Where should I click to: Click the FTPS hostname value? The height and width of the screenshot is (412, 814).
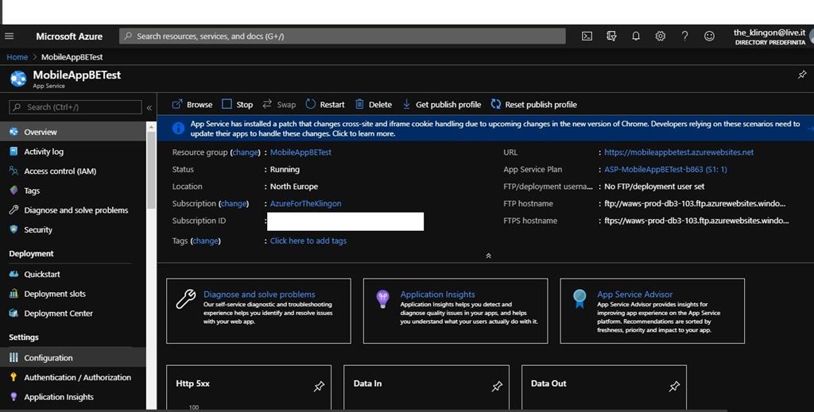pos(696,221)
